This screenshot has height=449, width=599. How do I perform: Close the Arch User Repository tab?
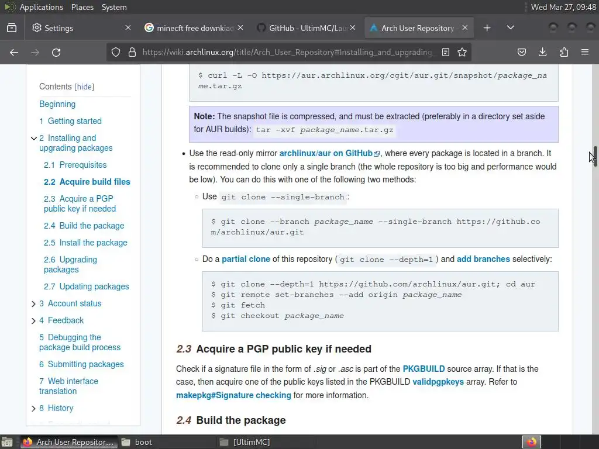coord(465,27)
